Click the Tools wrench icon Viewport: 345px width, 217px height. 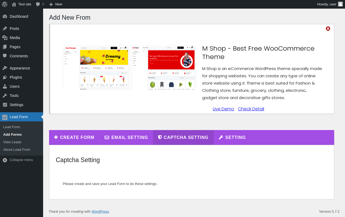pos(5,96)
